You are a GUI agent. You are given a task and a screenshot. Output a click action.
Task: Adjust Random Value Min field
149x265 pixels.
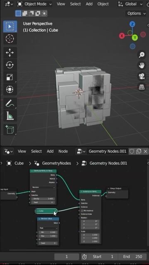[x=48, y=232]
